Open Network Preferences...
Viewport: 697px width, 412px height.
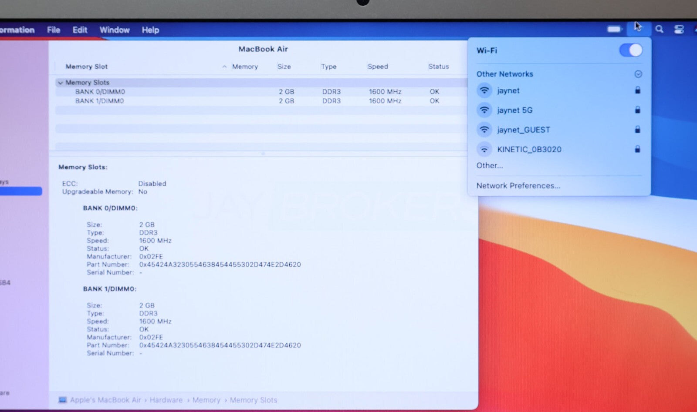(x=518, y=186)
